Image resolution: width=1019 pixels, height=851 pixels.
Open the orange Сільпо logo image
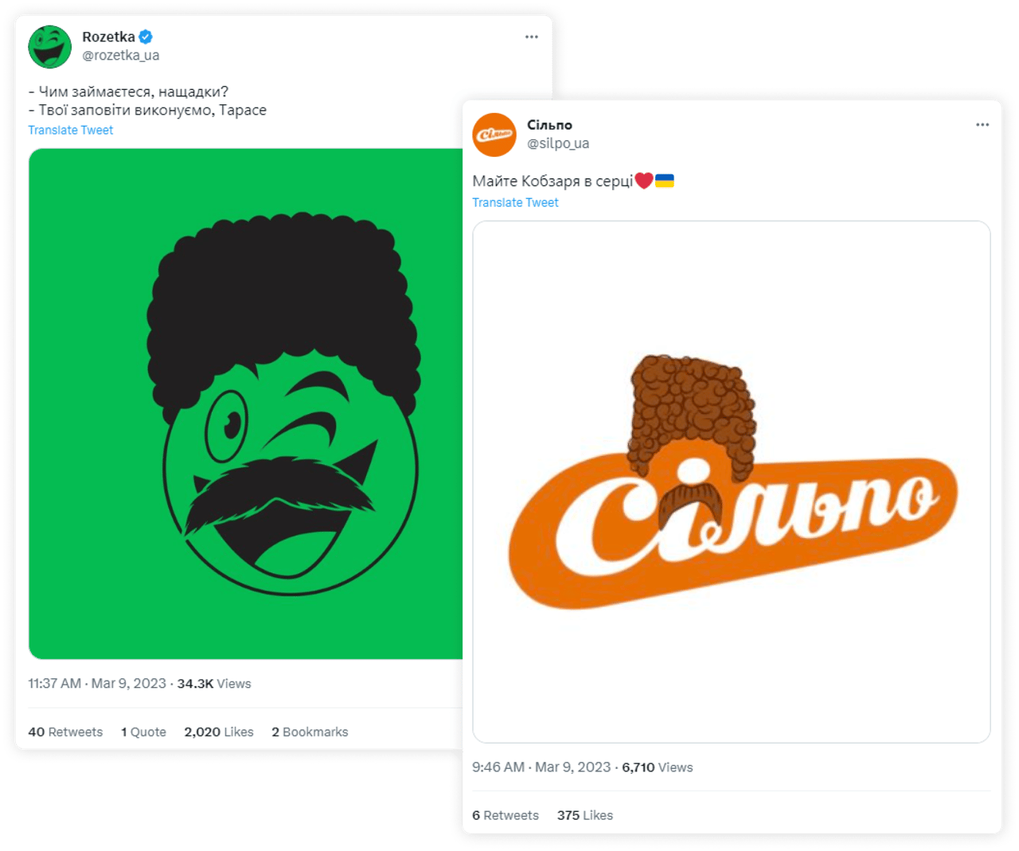[731, 482]
